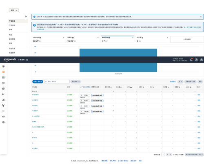Open the portfolio starting with F-
The image size is (204, 164).
pyautogui.click(x=33, y=132)
